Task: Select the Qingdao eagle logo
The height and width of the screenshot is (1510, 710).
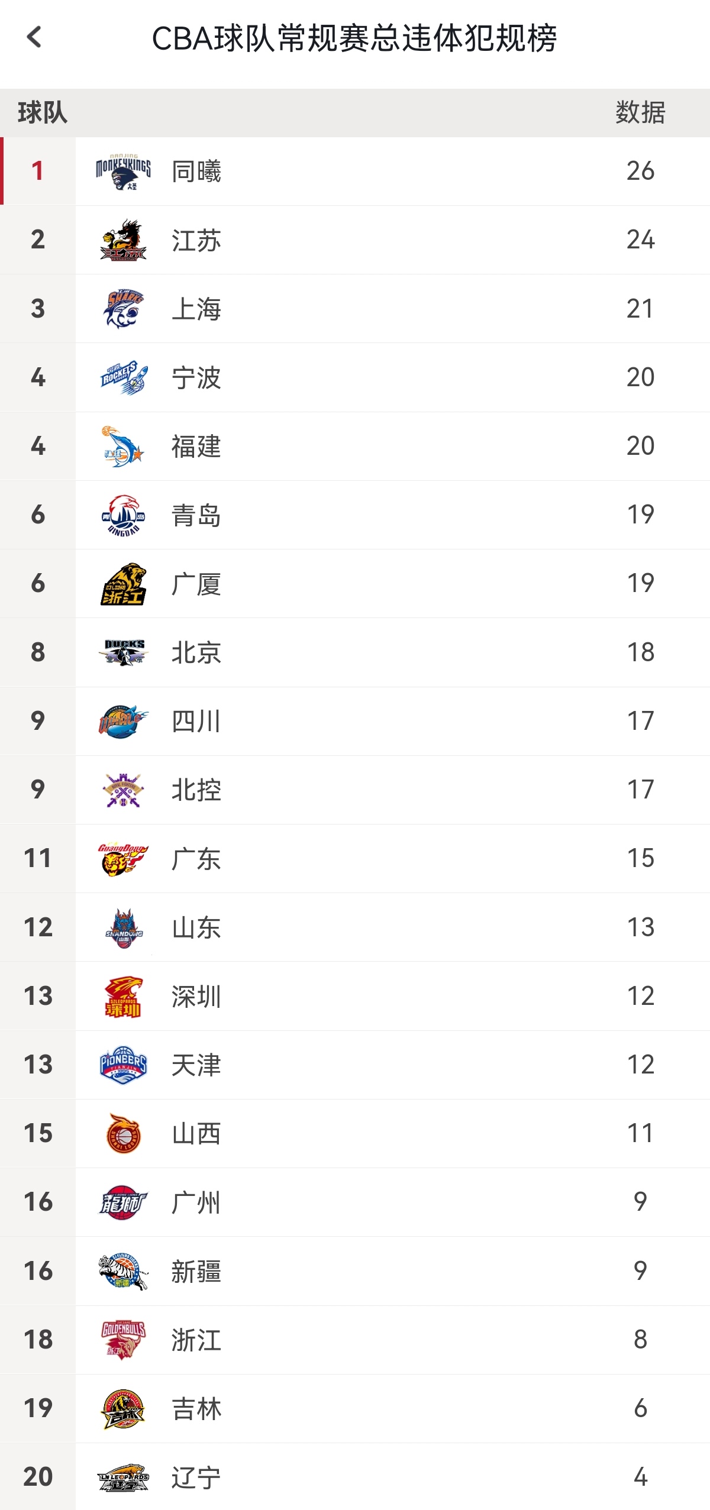Action: (x=123, y=515)
